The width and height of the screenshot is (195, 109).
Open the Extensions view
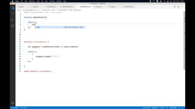click(12, 25)
